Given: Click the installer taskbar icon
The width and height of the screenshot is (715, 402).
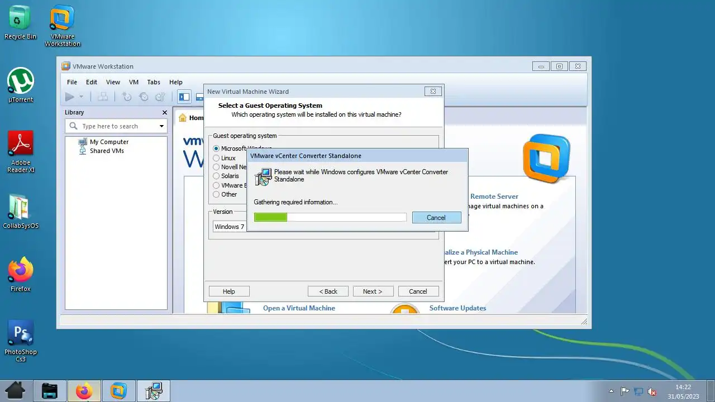Looking at the screenshot, I should click(153, 391).
